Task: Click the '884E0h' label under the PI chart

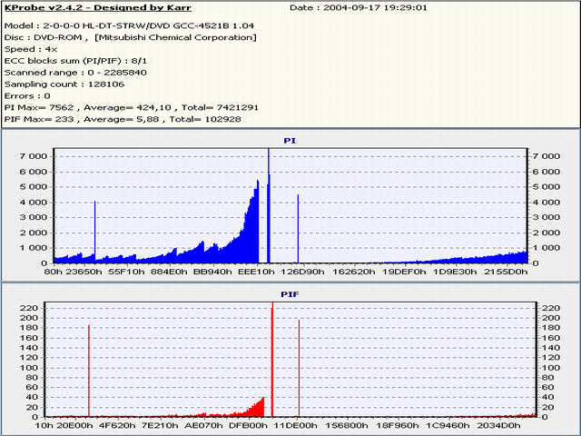Action: point(169,272)
